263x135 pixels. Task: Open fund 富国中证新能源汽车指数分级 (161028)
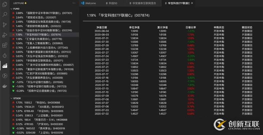pyautogui.click(x=45, y=69)
